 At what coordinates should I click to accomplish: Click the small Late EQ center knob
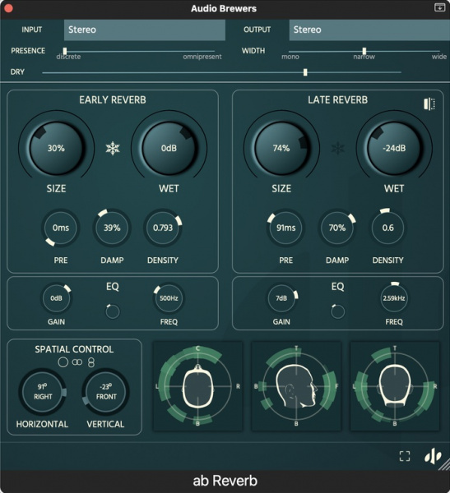point(337,311)
